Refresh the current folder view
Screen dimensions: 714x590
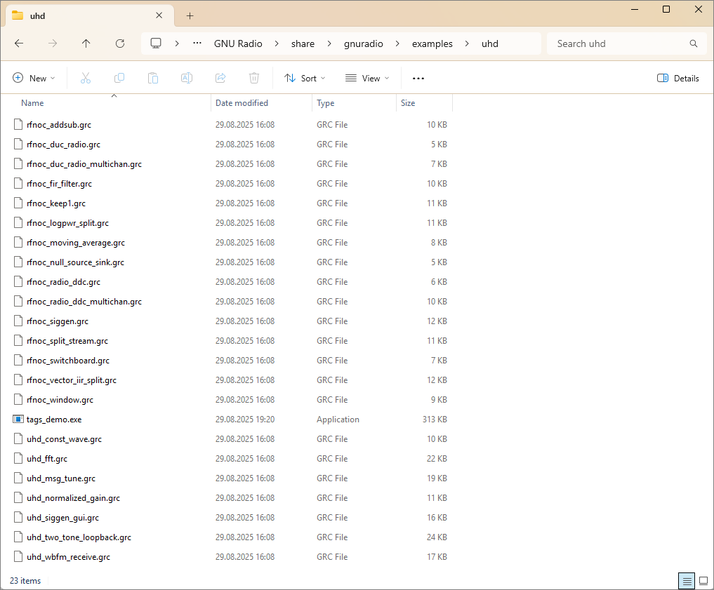(x=120, y=43)
